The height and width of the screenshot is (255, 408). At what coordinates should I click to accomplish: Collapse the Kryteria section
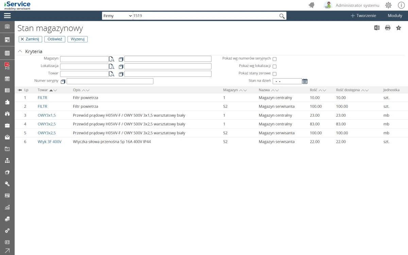click(x=20, y=51)
